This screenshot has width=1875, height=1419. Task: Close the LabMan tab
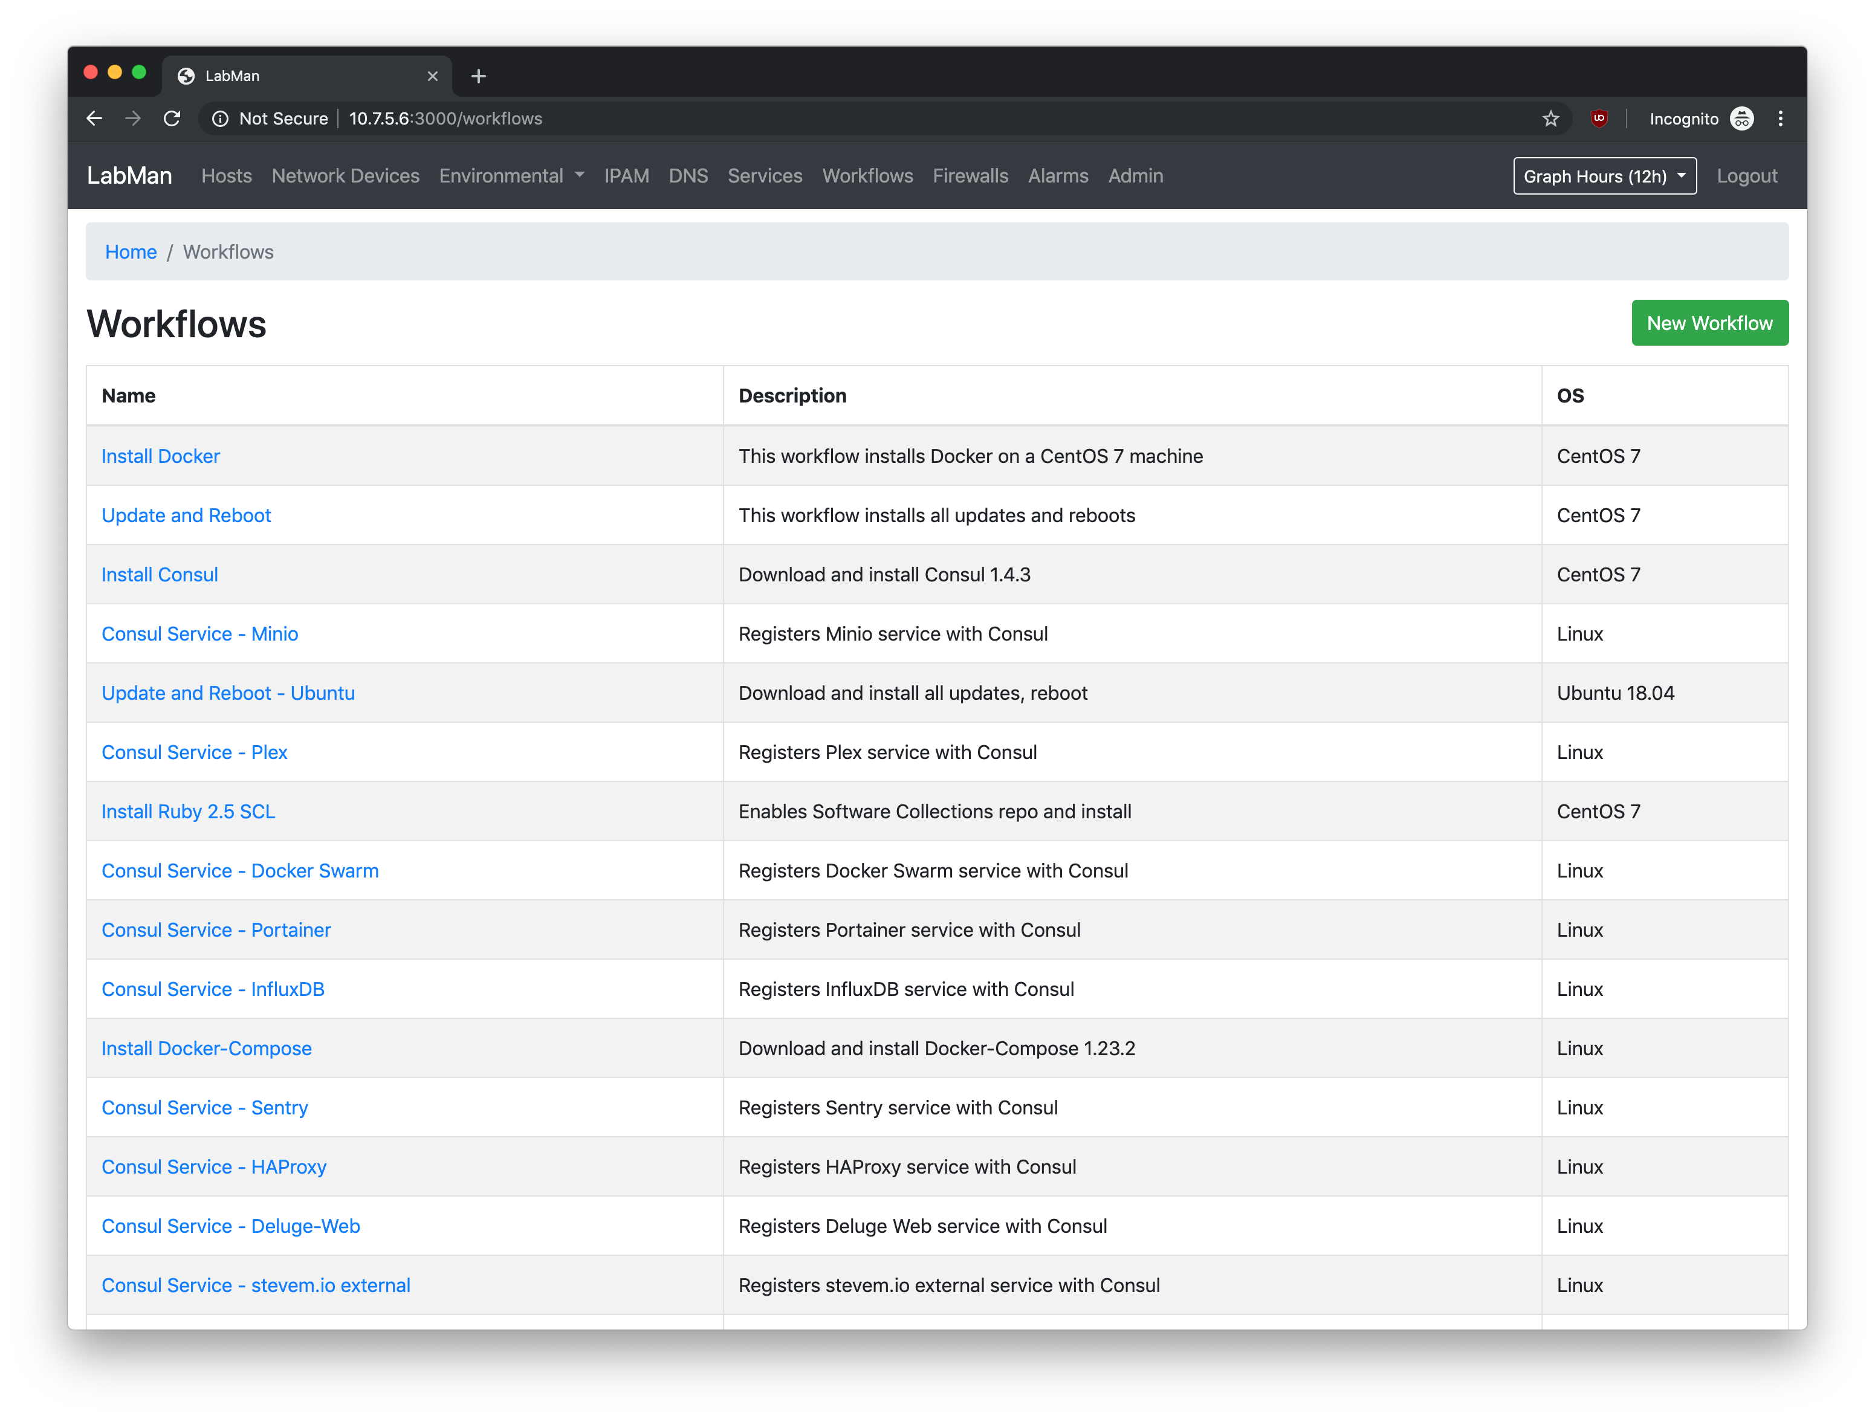432,76
